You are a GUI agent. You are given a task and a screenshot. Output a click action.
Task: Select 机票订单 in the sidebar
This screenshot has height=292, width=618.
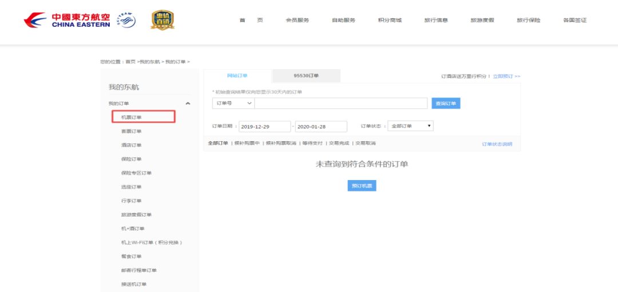pos(132,117)
